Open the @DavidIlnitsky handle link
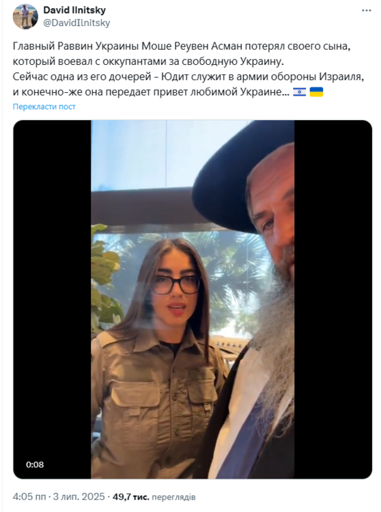Viewport: 381px width, 512px height. [76, 23]
